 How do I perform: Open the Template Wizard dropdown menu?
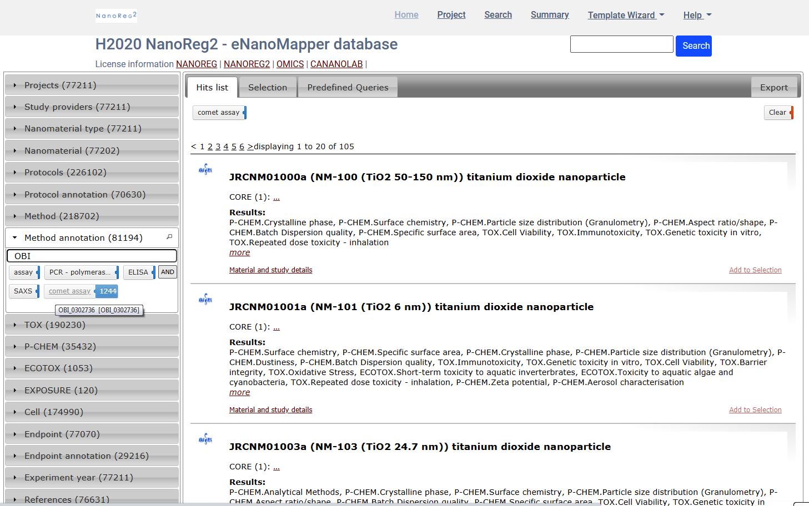click(x=626, y=16)
